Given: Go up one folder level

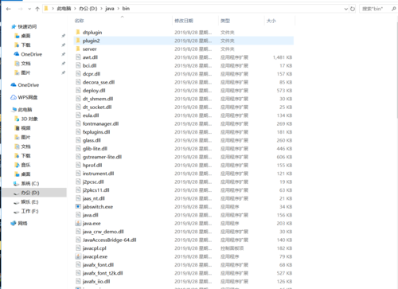Looking at the screenshot, I should tap(37, 9).
